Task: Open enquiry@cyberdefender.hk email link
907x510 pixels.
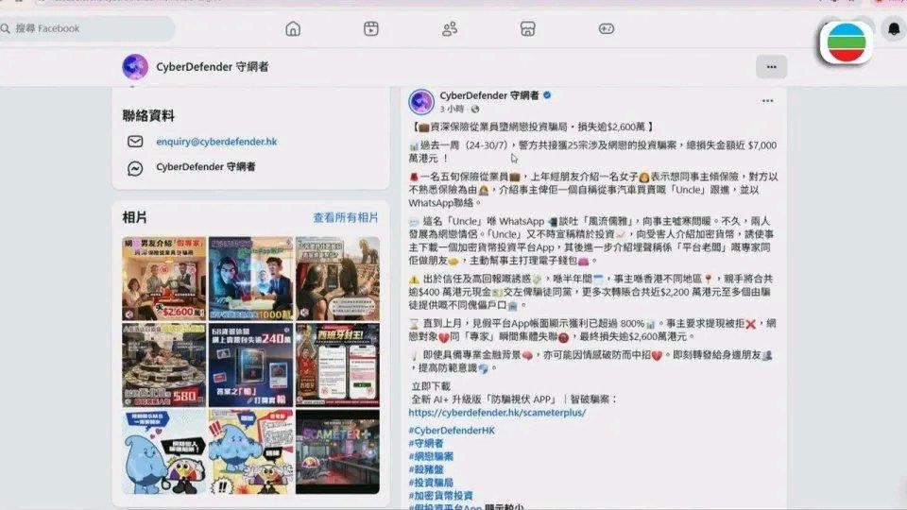Action: point(216,142)
